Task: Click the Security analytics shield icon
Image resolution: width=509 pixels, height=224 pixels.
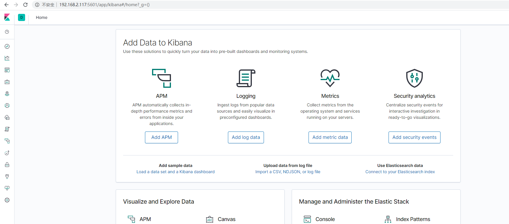Action: point(415,78)
